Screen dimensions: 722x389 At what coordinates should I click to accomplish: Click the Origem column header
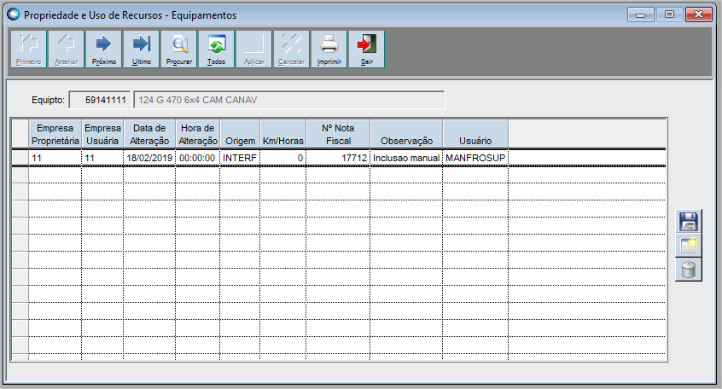click(x=240, y=134)
